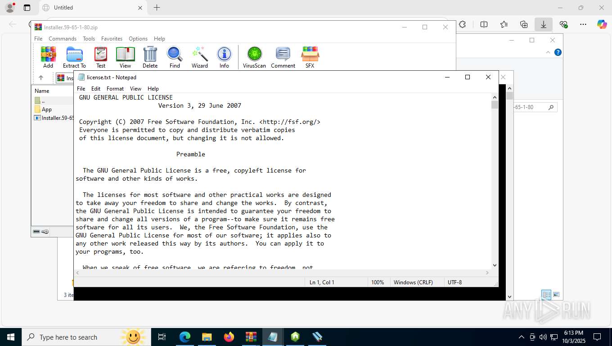Click the taskbar search box
The height and width of the screenshot is (346, 612).
pyautogui.click(x=86, y=337)
